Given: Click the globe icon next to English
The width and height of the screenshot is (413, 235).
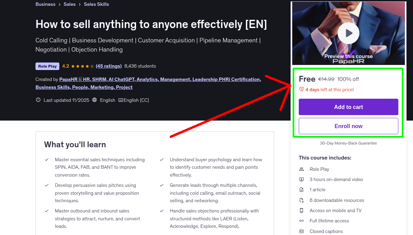Looking at the screenshot, I should click(94, 100).
